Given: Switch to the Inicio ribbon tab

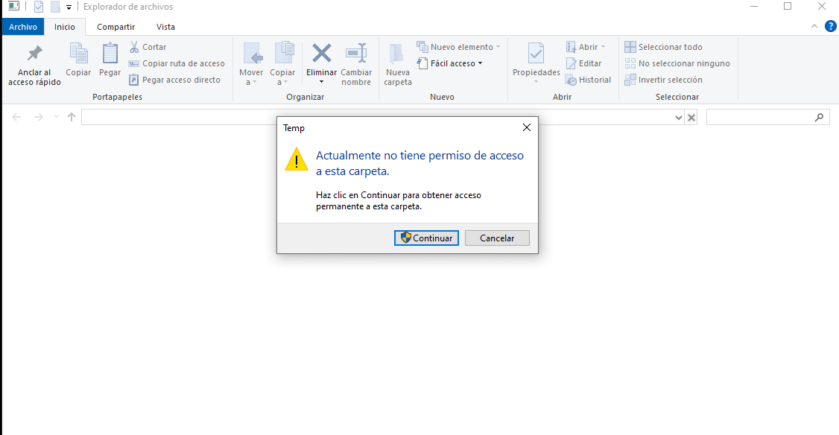Looking at the screenshot, I should pyautogui.click(x=65, y=27).
